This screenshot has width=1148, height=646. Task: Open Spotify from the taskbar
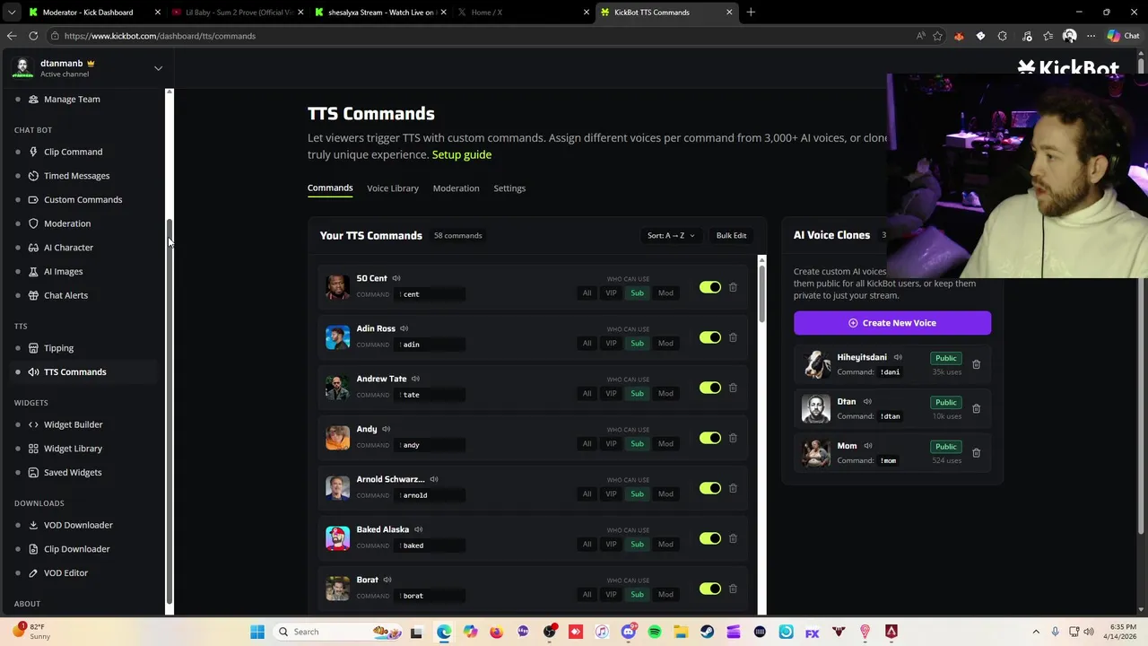tap(655, 632)
